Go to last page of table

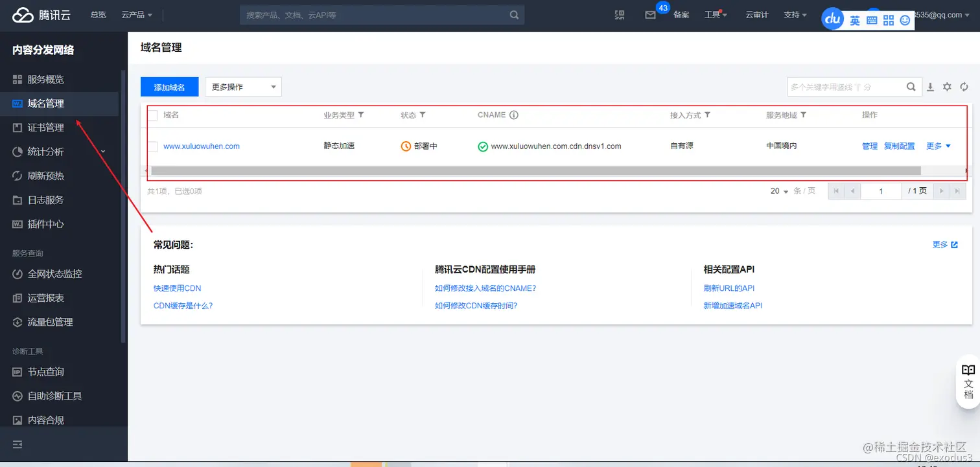[957, 191]
